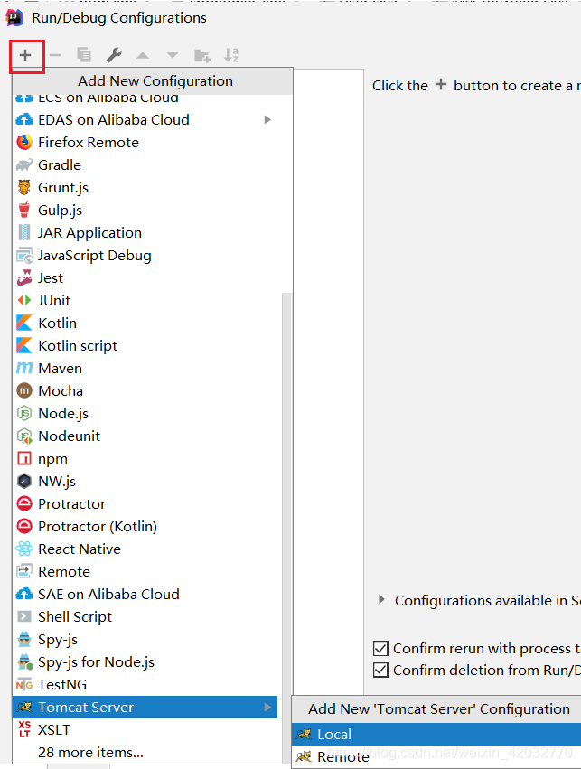Select Nodeunit configuration type

[145, 436]
